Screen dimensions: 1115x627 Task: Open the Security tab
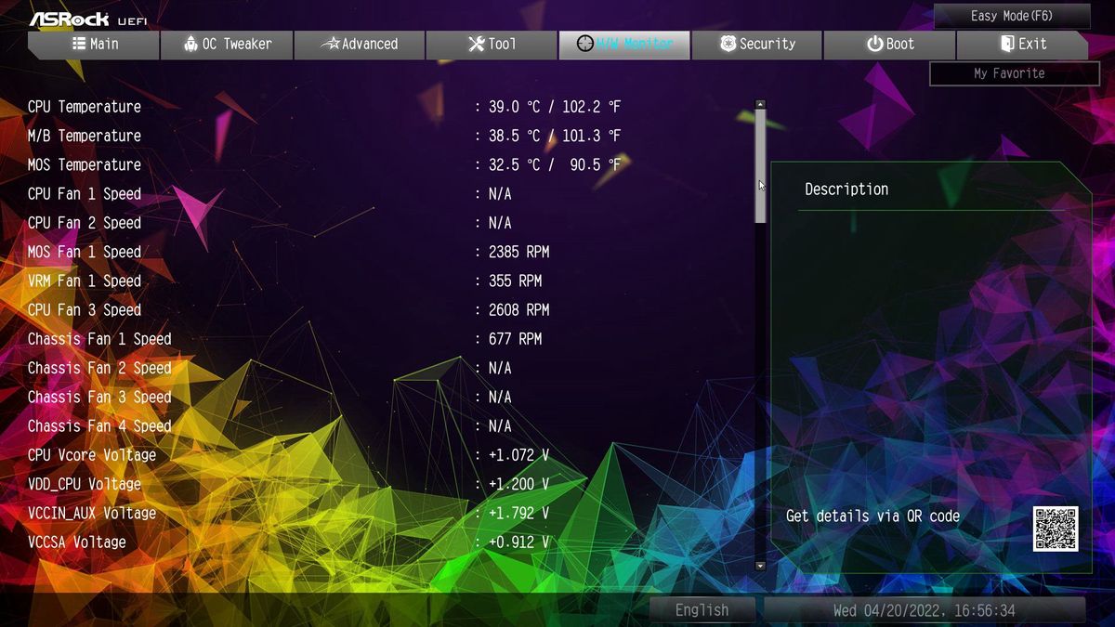[757, 45]
